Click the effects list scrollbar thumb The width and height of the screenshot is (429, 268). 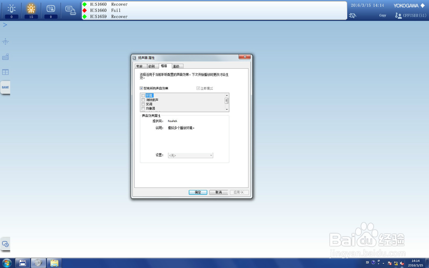coord(227,101)
